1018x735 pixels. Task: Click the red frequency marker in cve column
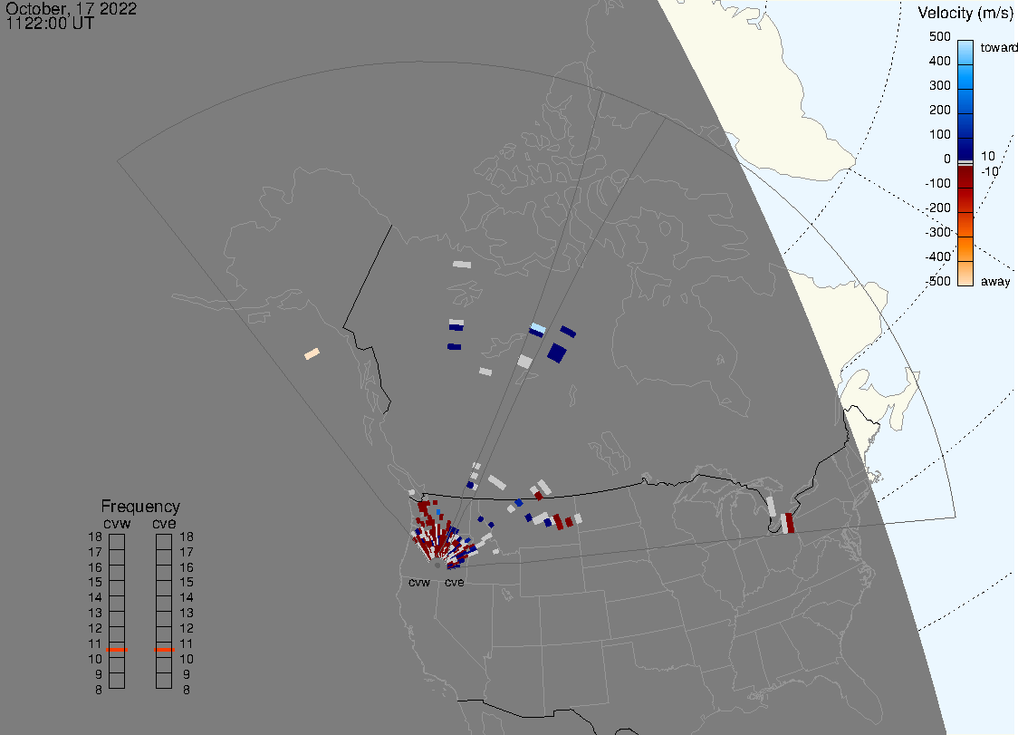point(164,650)
